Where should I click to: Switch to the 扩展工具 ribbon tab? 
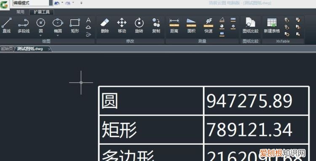(42, 12)
